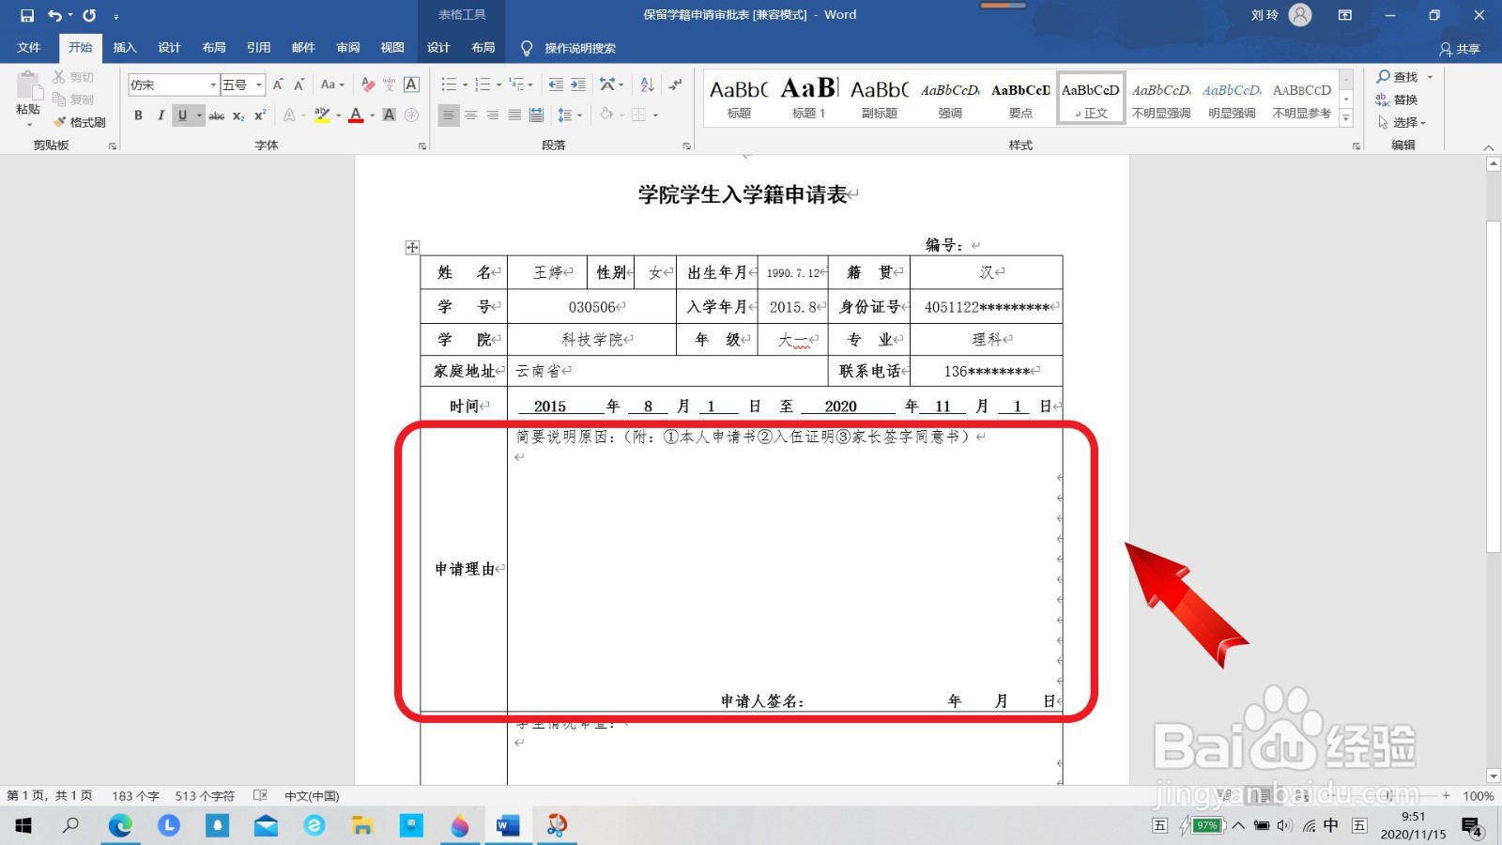Click the character border icon
The width and height of the screenshot is (1502, 845).
pos(411,84)
